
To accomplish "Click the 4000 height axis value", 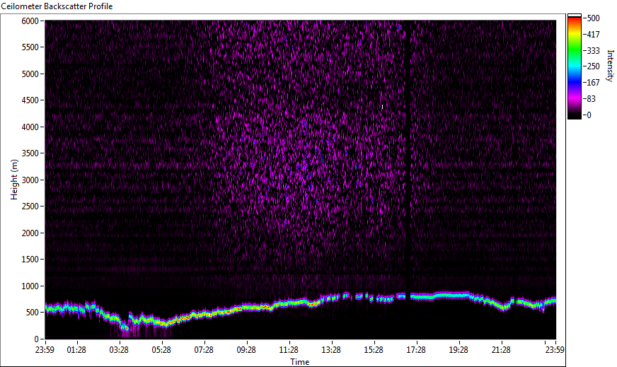I will point(30,127).
